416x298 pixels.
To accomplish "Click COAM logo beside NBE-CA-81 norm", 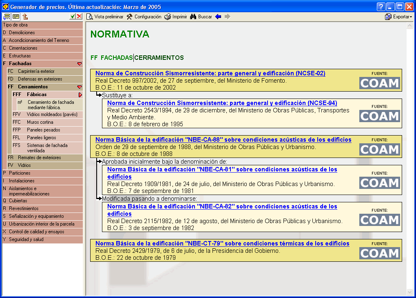I will pos(380,183).
